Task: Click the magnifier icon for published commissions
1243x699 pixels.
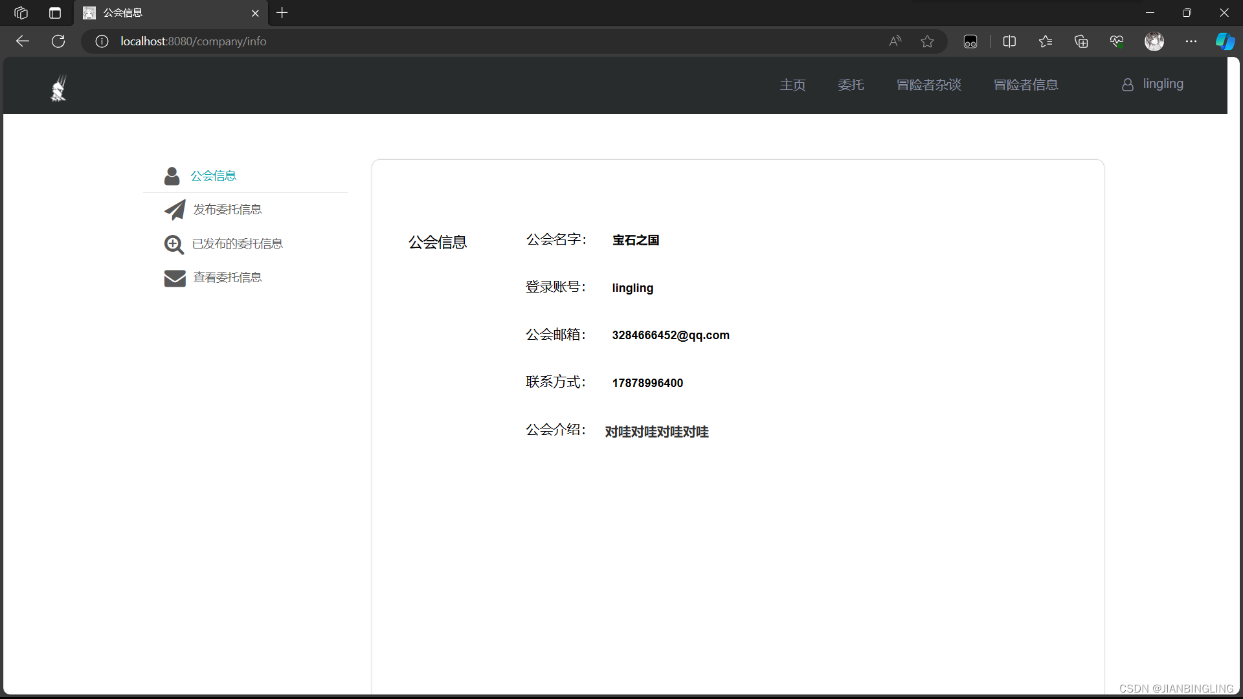Action: pos(174,244)
